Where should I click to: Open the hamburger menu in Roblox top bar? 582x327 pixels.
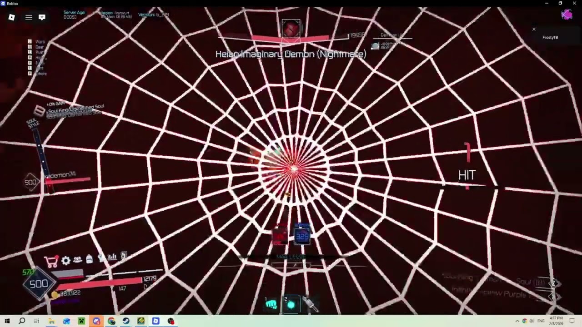[x=29, y=17]
